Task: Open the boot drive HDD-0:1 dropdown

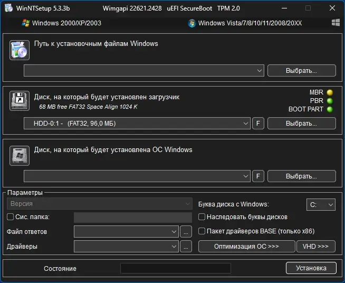Action: 137,124
